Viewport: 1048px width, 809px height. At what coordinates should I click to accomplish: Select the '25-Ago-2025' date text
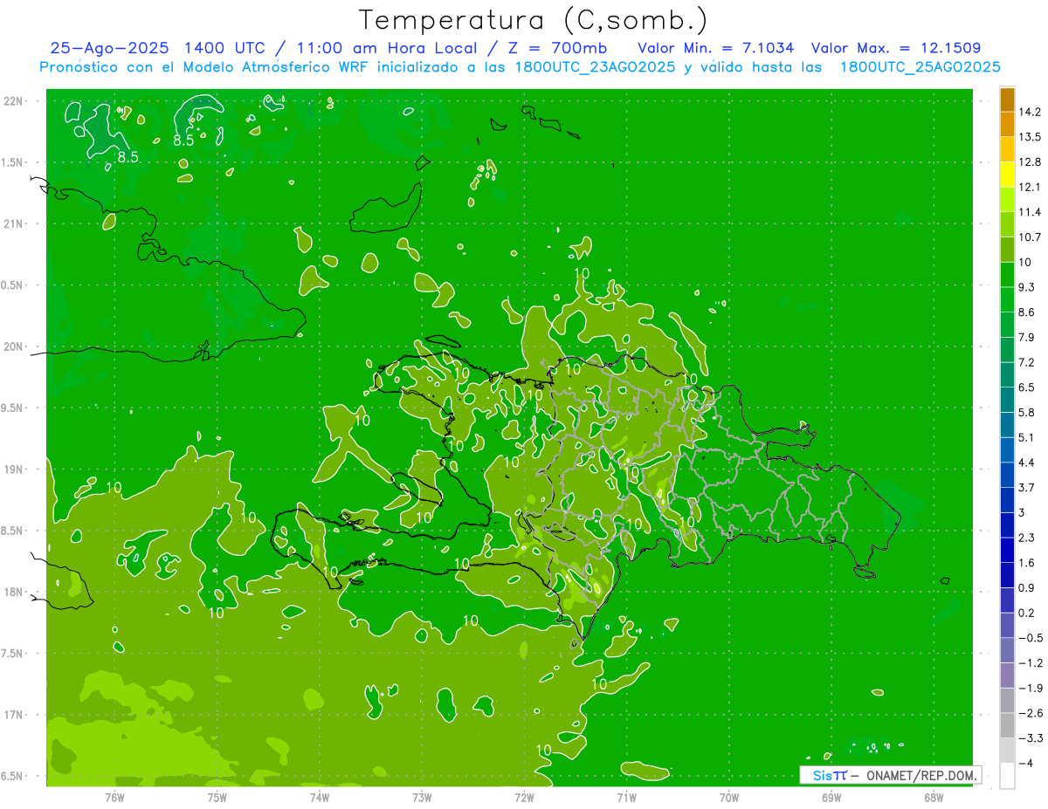[111, 48]
